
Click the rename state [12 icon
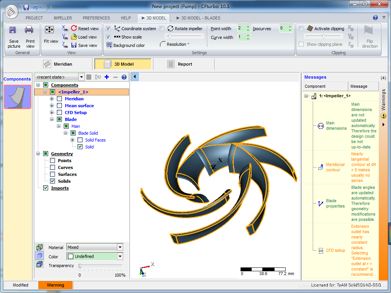click(98, 77)
